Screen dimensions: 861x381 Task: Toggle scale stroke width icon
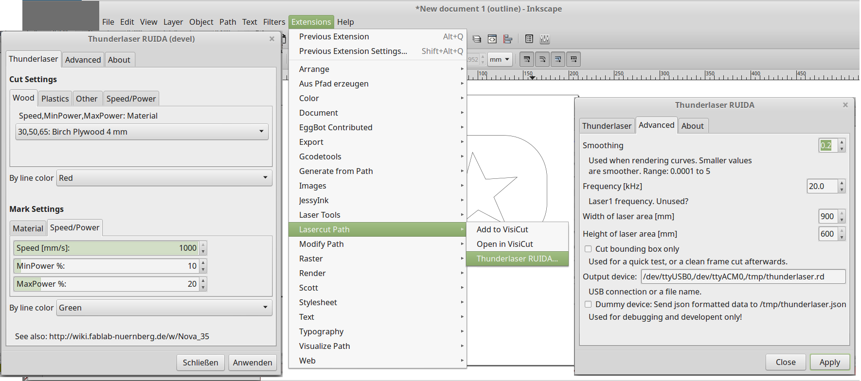[527, 59]
